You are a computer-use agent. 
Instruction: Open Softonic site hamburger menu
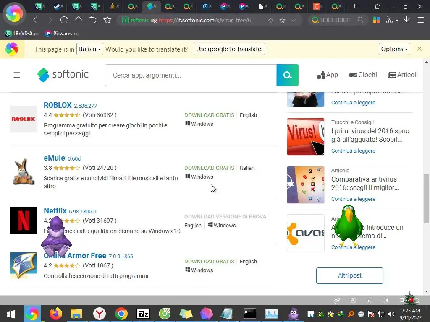[x=17, y=75]
